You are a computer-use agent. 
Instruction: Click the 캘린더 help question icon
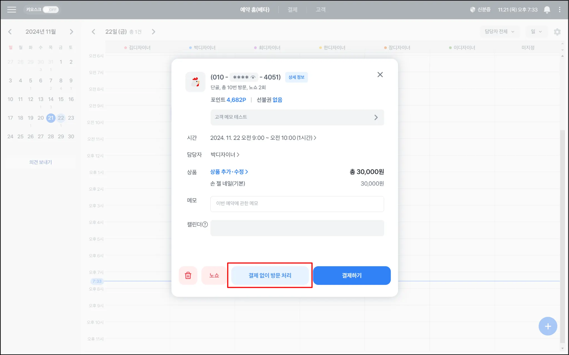(205, 224)
